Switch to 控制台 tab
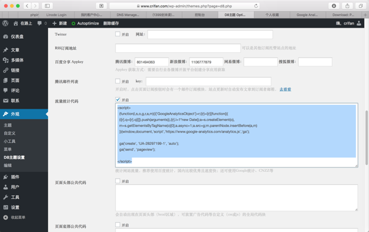Image resolution: width=369 pixels, height=232 pixels. pyautogui.click(x=199, y=15)
